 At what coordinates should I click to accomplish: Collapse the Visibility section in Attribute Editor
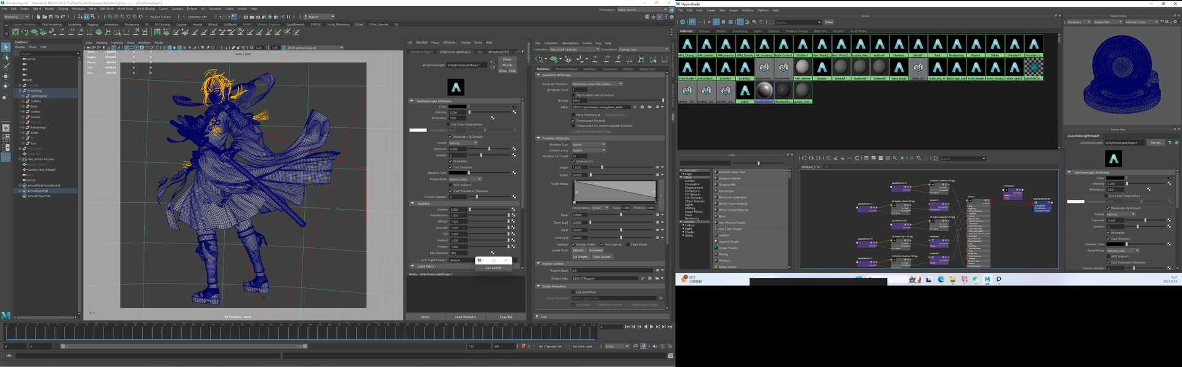click(x=412, y=203)
